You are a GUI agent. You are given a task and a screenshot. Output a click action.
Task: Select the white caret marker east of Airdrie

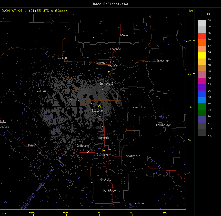point(122,135)
